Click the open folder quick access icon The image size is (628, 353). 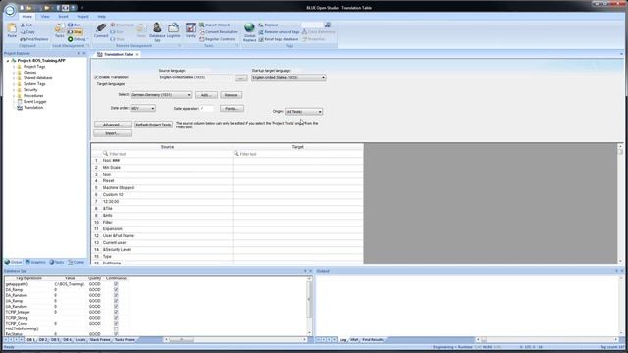29,8
